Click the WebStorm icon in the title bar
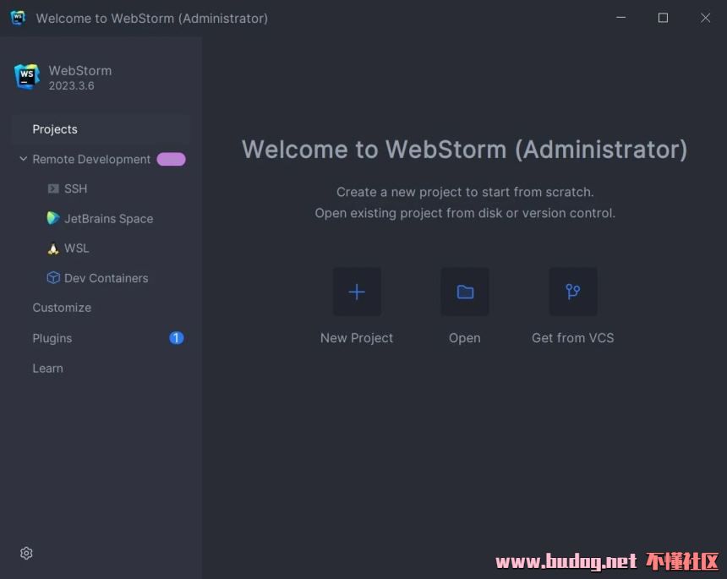Viewport: 727px width, 579px height. (x=18, y=18)
